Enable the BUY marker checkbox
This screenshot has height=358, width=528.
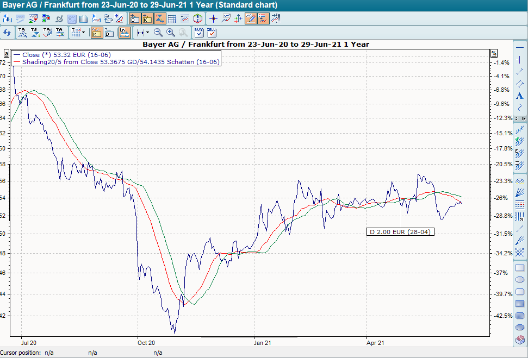pyautogui.click(x=198, y=33)
